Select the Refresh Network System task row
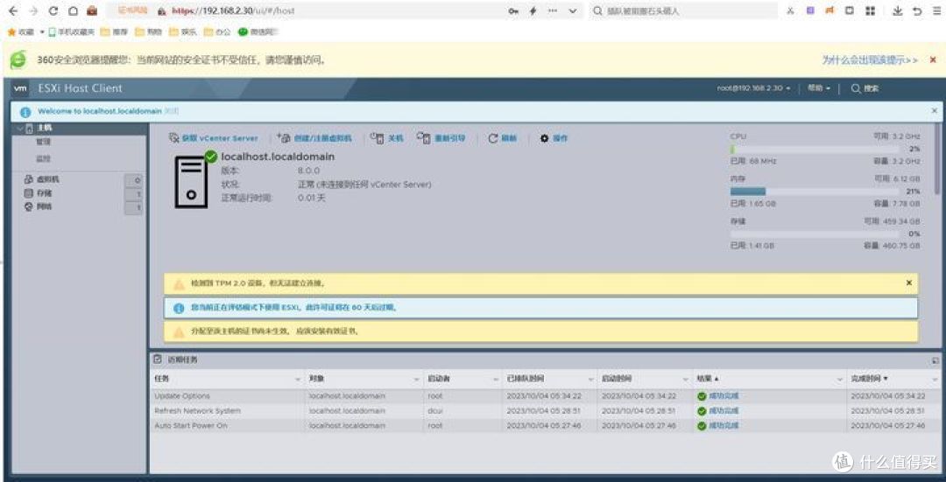Image resolution: width=946 pixels, height=482 pixels. coord(544,411)
